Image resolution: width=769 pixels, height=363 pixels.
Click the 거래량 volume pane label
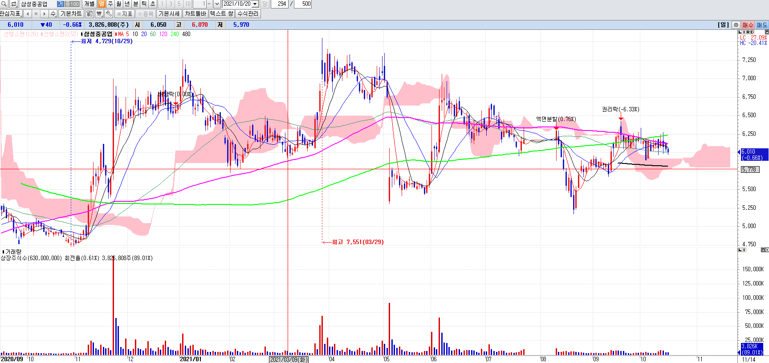click(12, 252)
